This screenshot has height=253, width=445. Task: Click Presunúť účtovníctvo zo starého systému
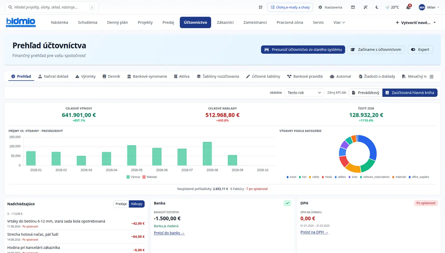(x=303, y=49)
